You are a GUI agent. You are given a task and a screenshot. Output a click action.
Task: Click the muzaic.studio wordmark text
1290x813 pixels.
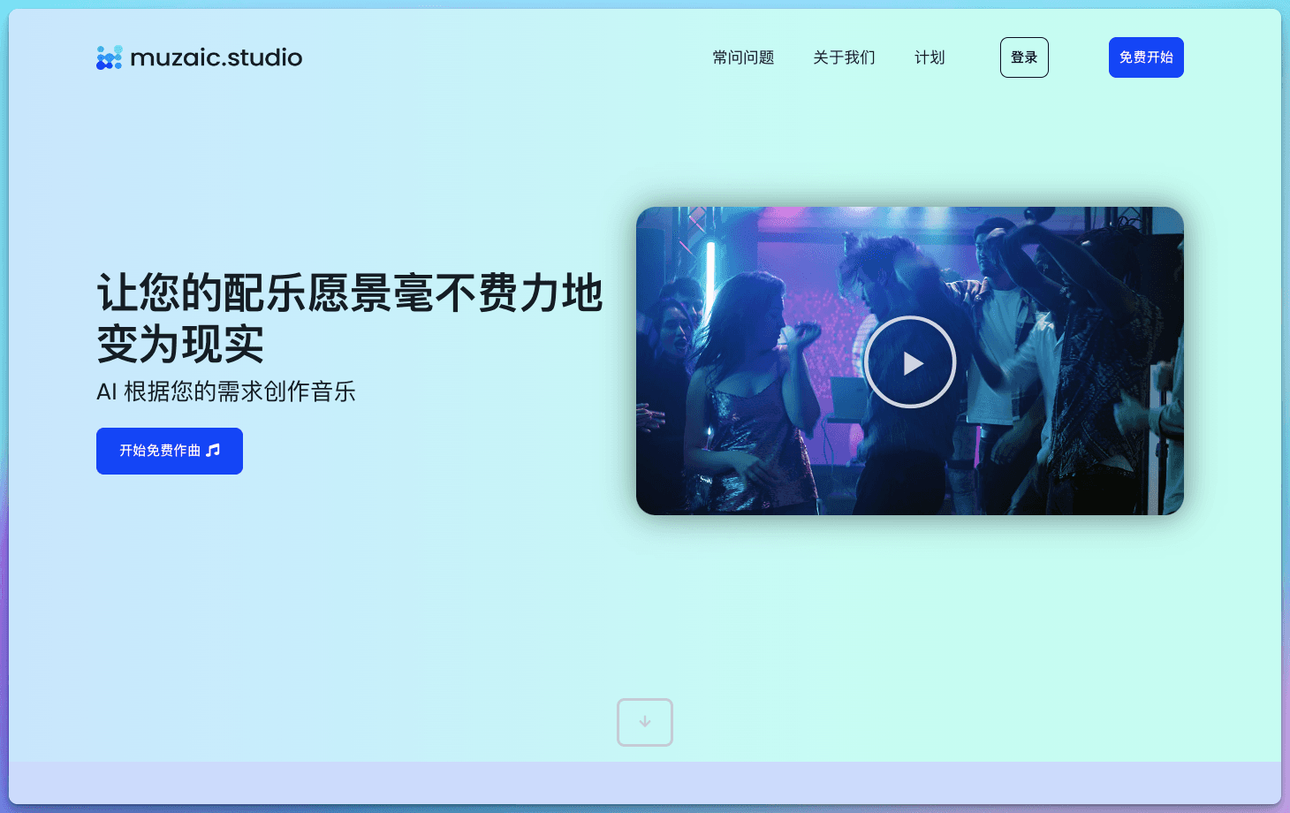(216, 57)
